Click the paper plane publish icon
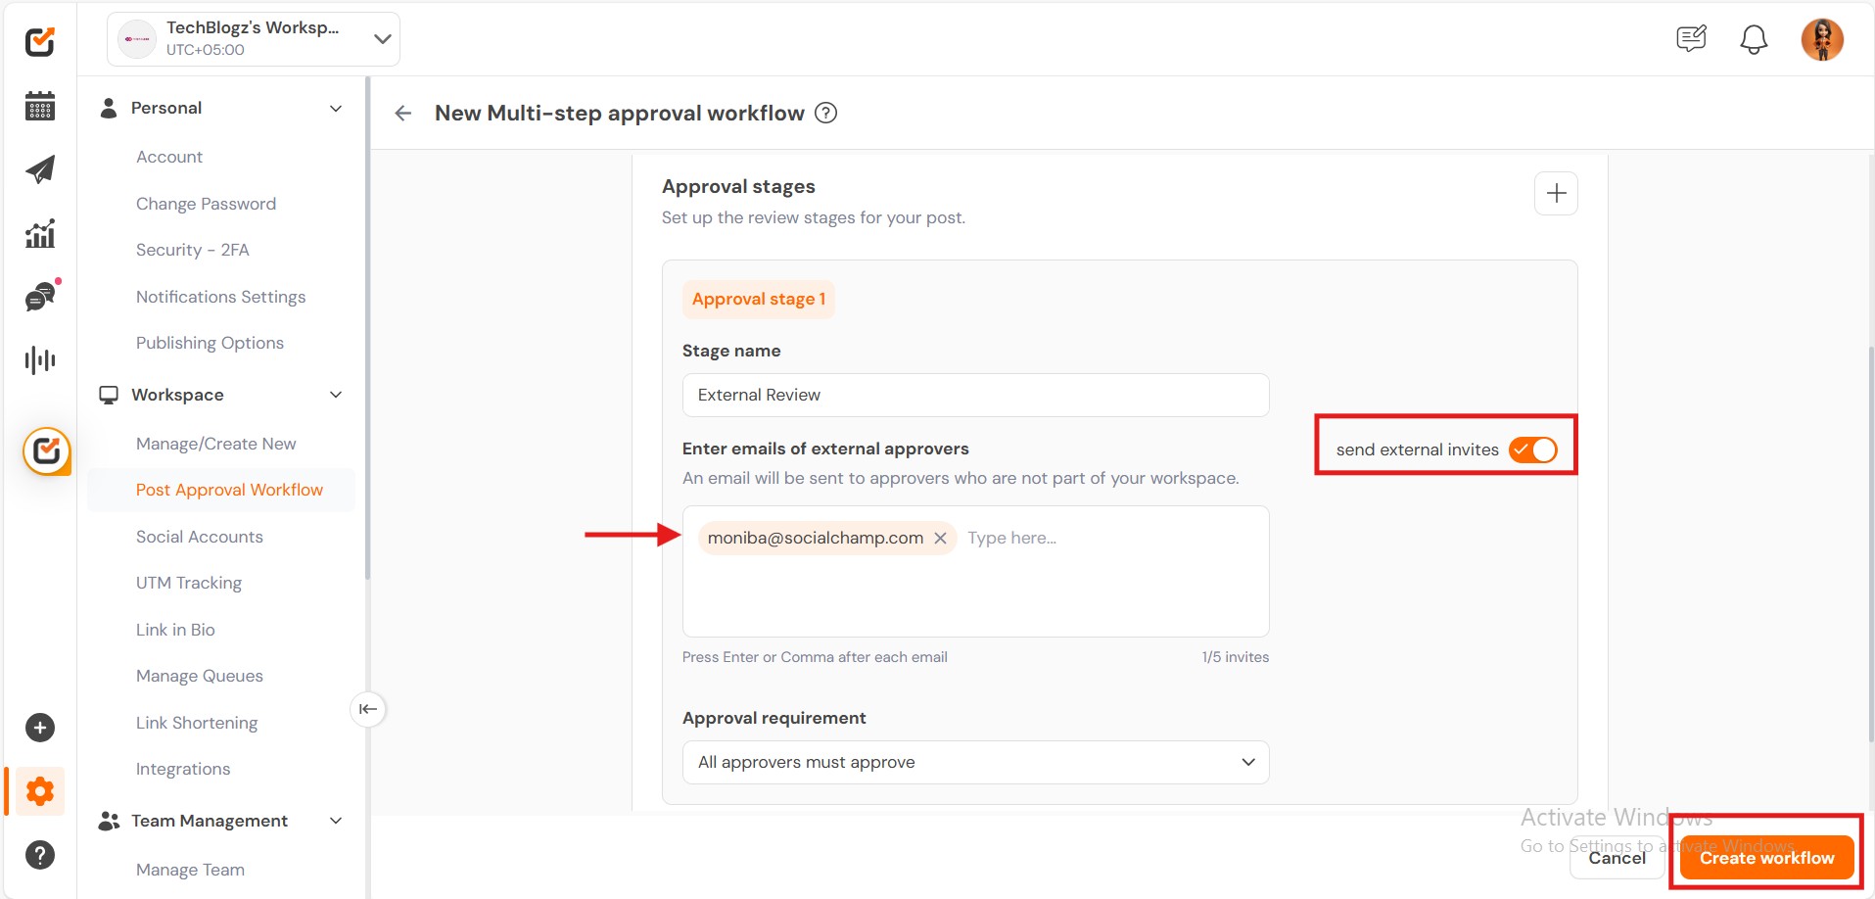This screenshot has height=899, width=1875. [x=40, y=169]
